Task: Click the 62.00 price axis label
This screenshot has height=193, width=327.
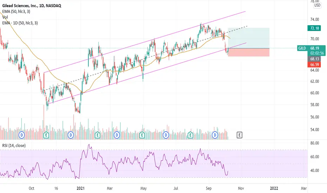Action: (x=314, y=81)
